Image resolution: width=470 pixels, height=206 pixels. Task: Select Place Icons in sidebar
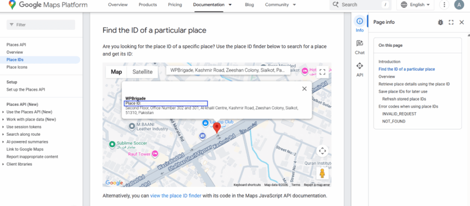[17, 67]
